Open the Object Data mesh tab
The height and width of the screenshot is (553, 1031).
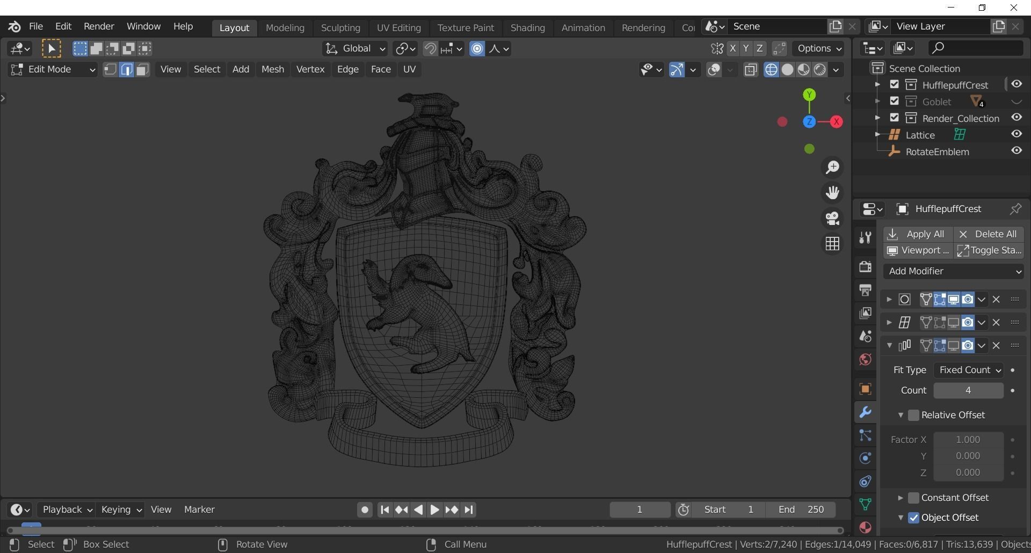[x=865, y=505]
